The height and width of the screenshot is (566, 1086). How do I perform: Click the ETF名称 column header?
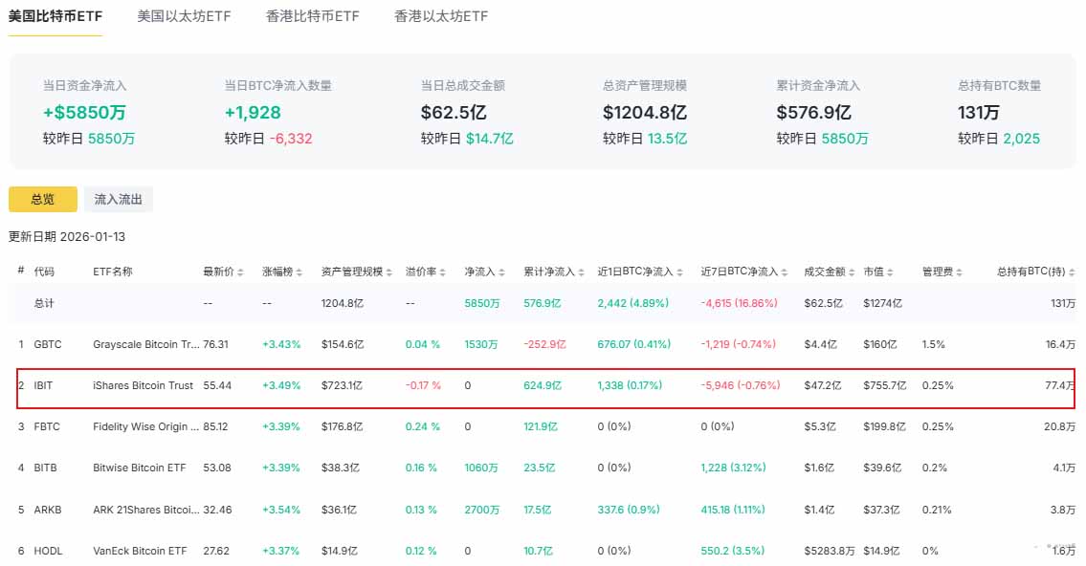click(113, 272)
